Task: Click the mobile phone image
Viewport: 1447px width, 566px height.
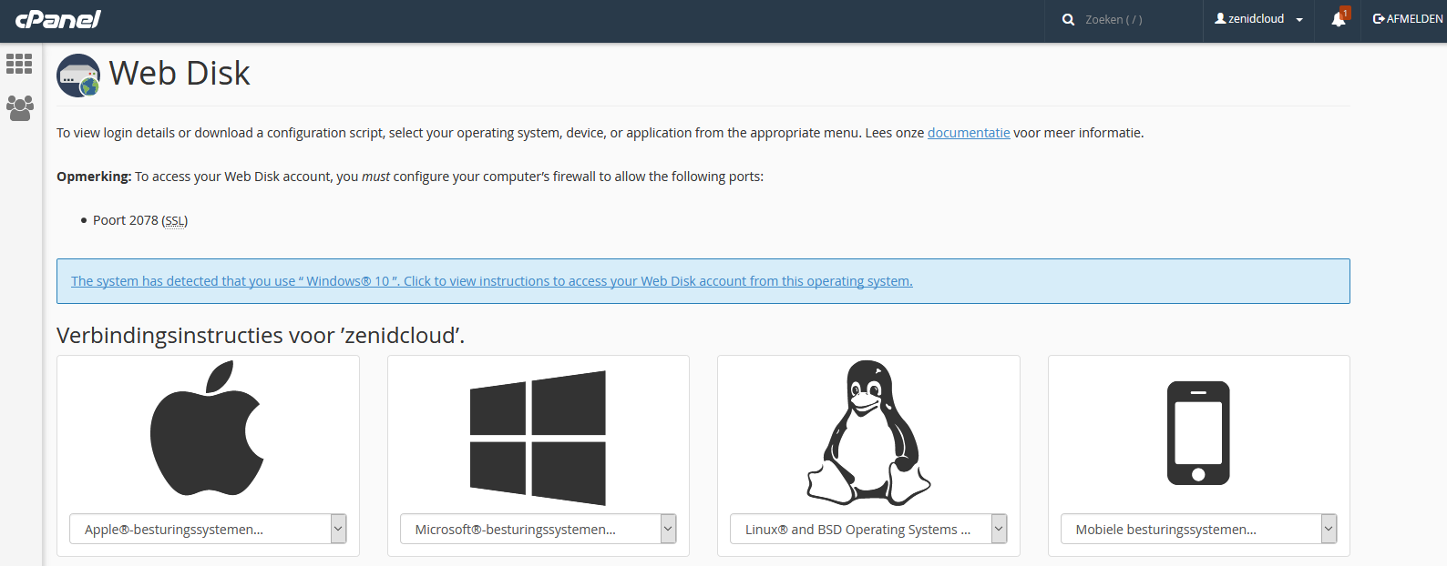Action: tap(1198, 433)
